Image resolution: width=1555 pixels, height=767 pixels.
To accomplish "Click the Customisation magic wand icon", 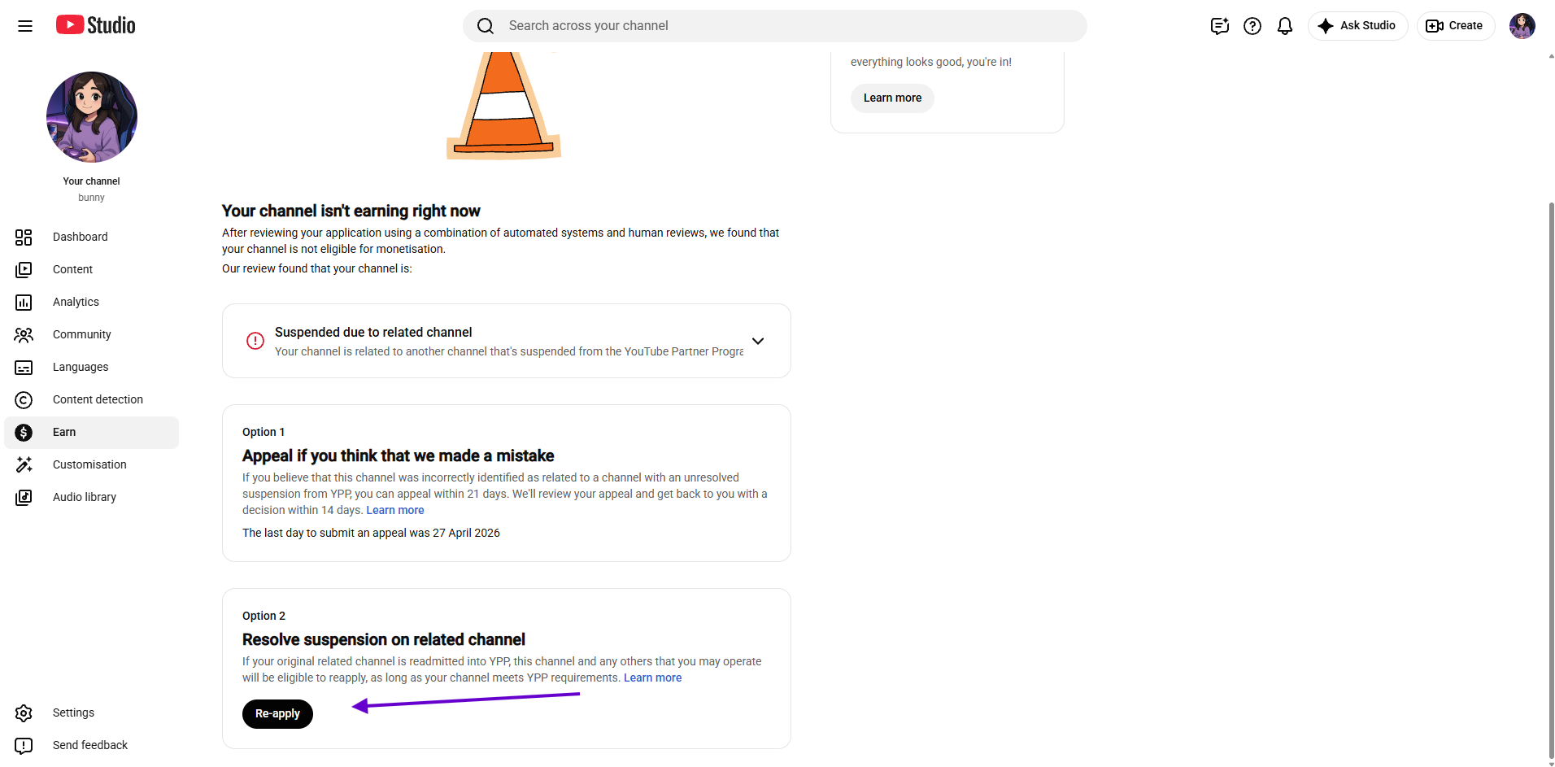I will coord(24,464).
